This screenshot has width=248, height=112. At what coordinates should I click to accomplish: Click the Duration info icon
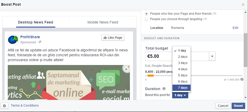pos(164,89)
